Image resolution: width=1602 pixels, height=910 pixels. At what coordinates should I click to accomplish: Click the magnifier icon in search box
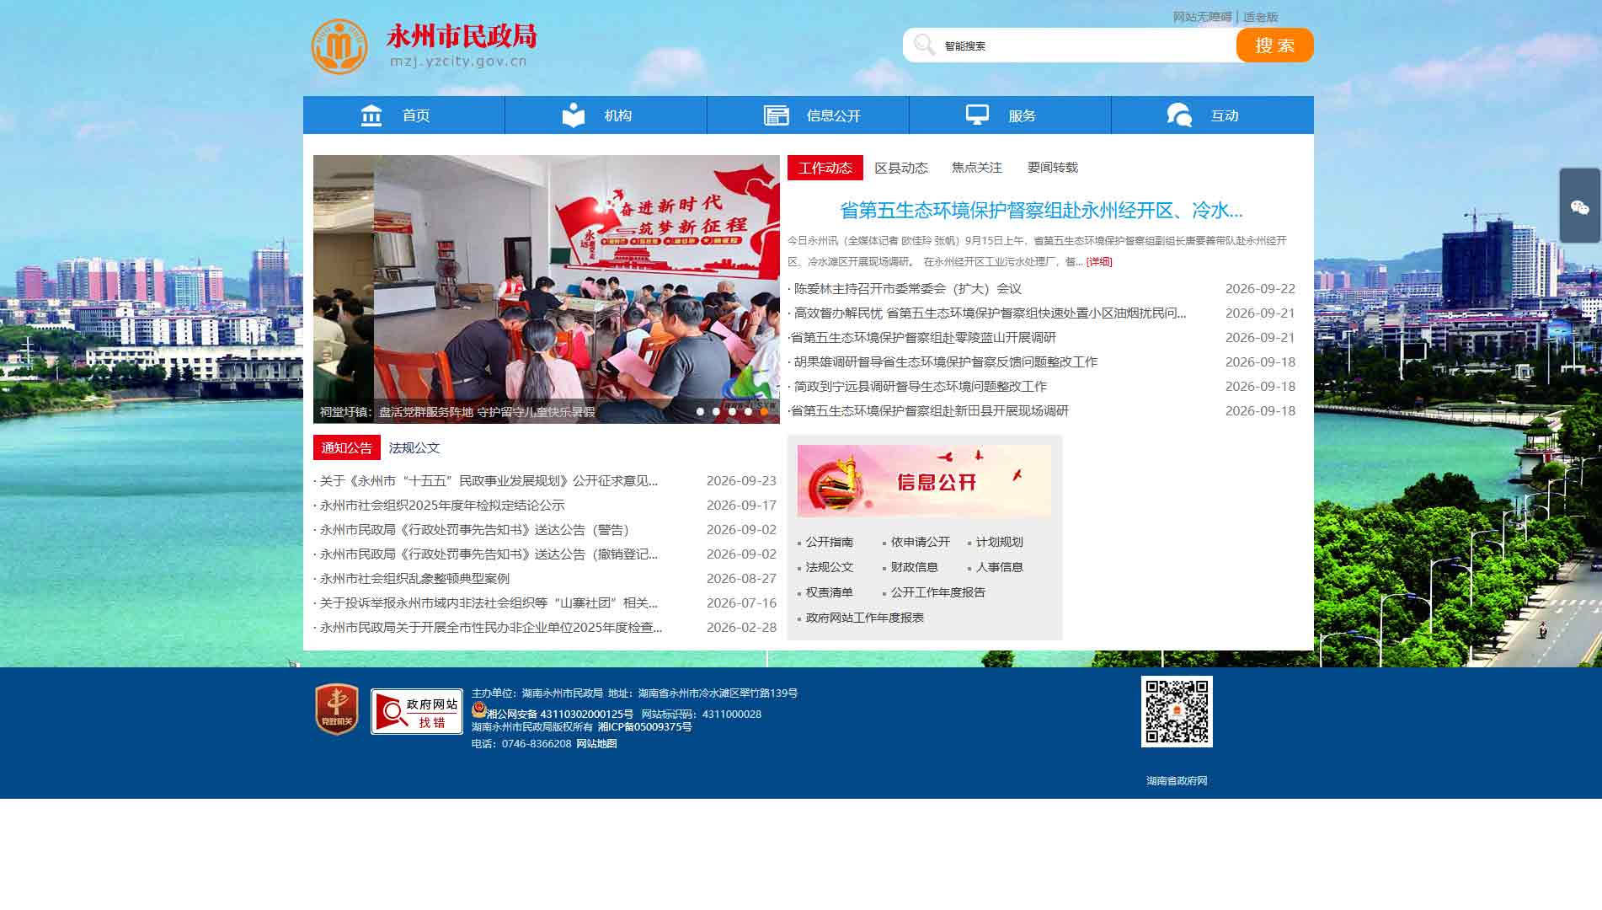coord(924,45)
